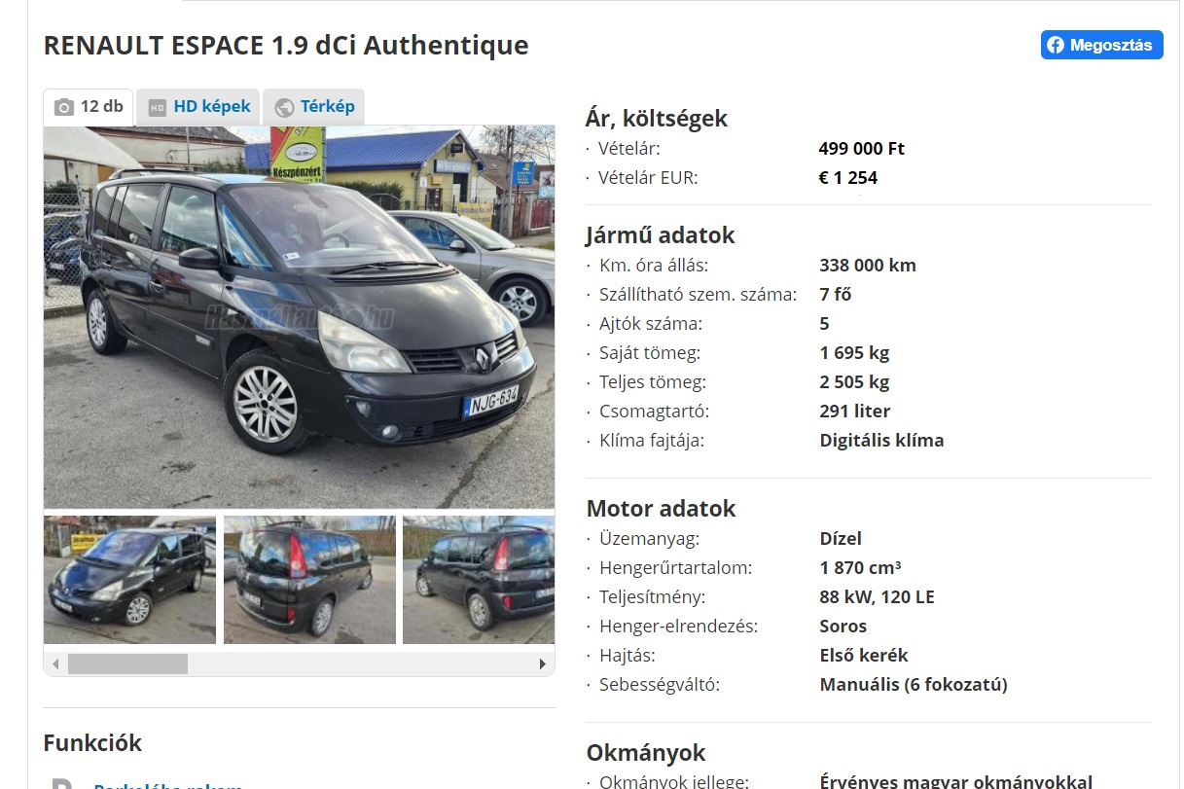The width and height of the screenshot is (1184, 789).
Task: Select the third thumbnail showing rear side
Action: 479,580
